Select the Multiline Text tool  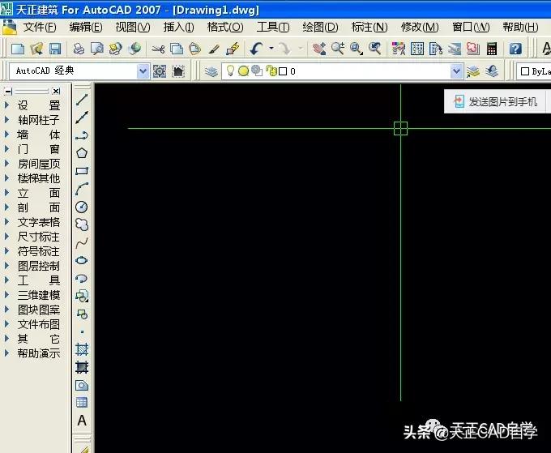(82, 421)
